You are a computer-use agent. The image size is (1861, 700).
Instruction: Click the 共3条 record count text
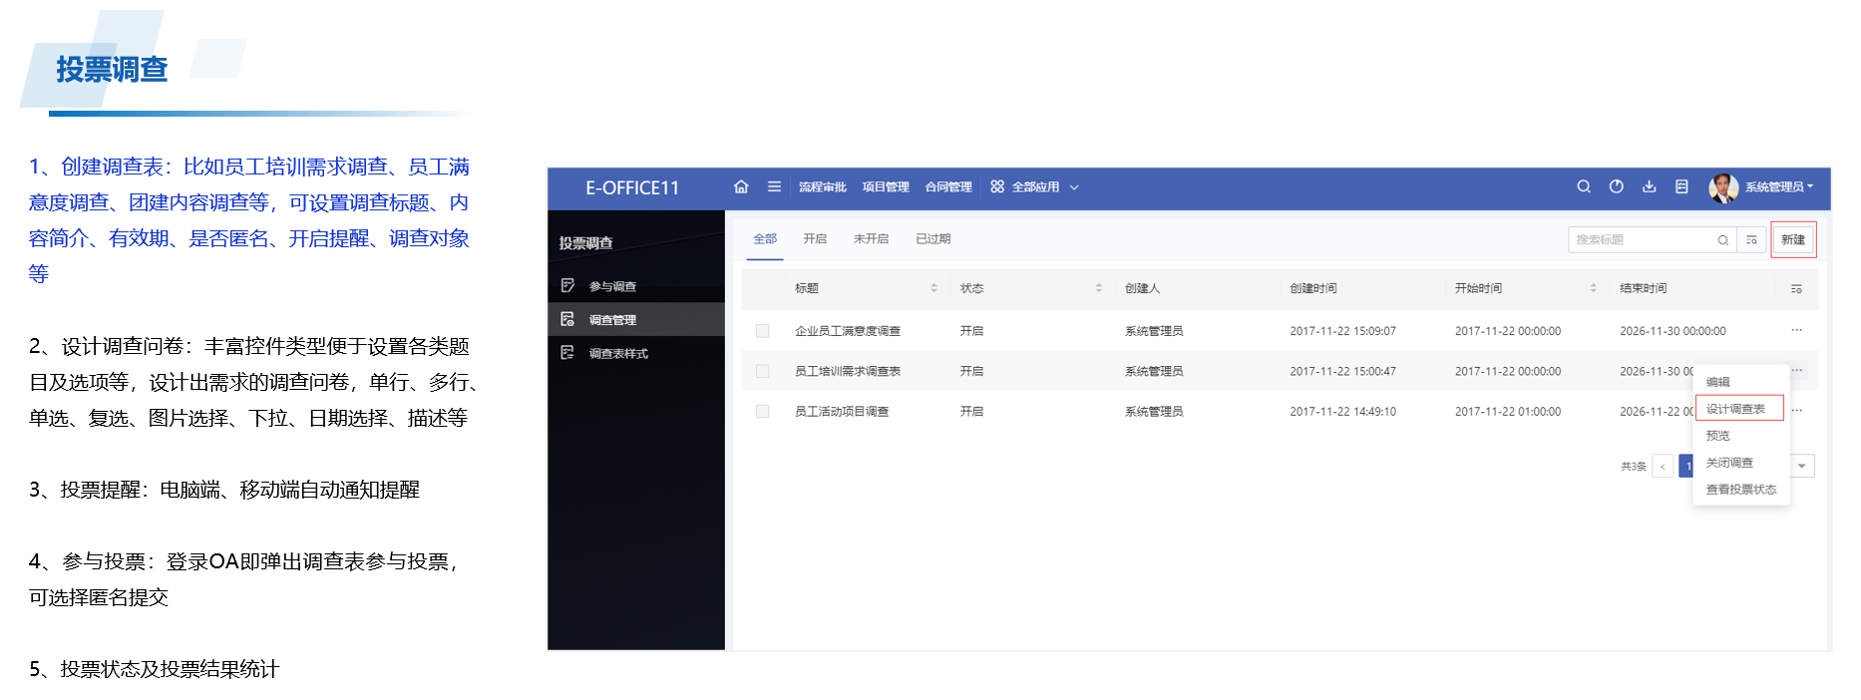click(x=1634, y=466)
